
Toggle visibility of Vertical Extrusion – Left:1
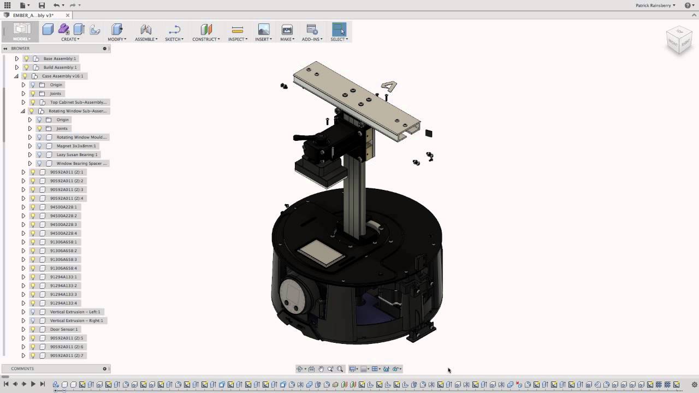(x=32, y=312)
